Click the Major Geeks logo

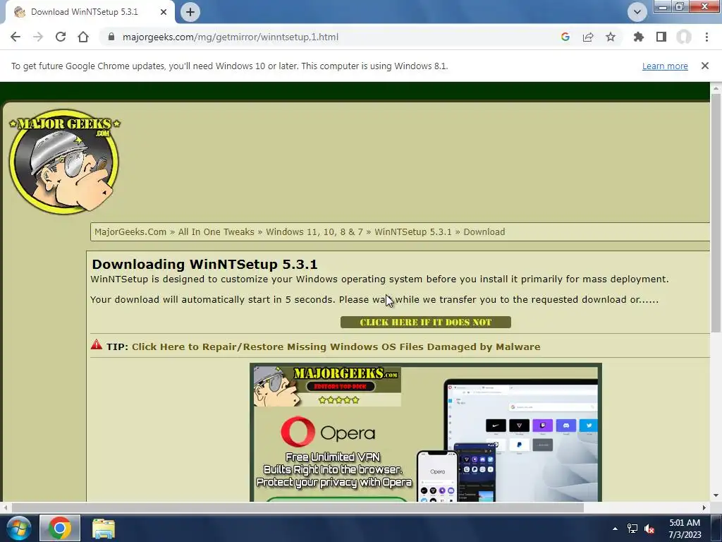pyautogui.click(x=64, y=162)
